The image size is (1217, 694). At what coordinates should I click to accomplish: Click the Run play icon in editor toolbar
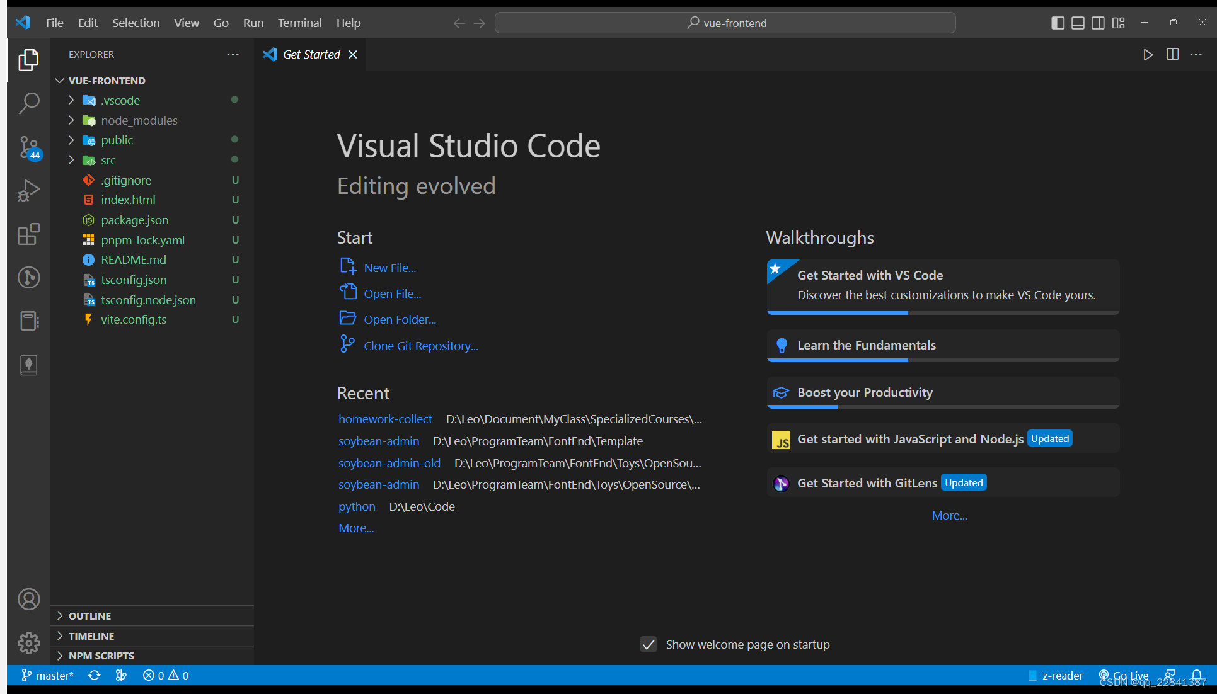pos(1148,55)
